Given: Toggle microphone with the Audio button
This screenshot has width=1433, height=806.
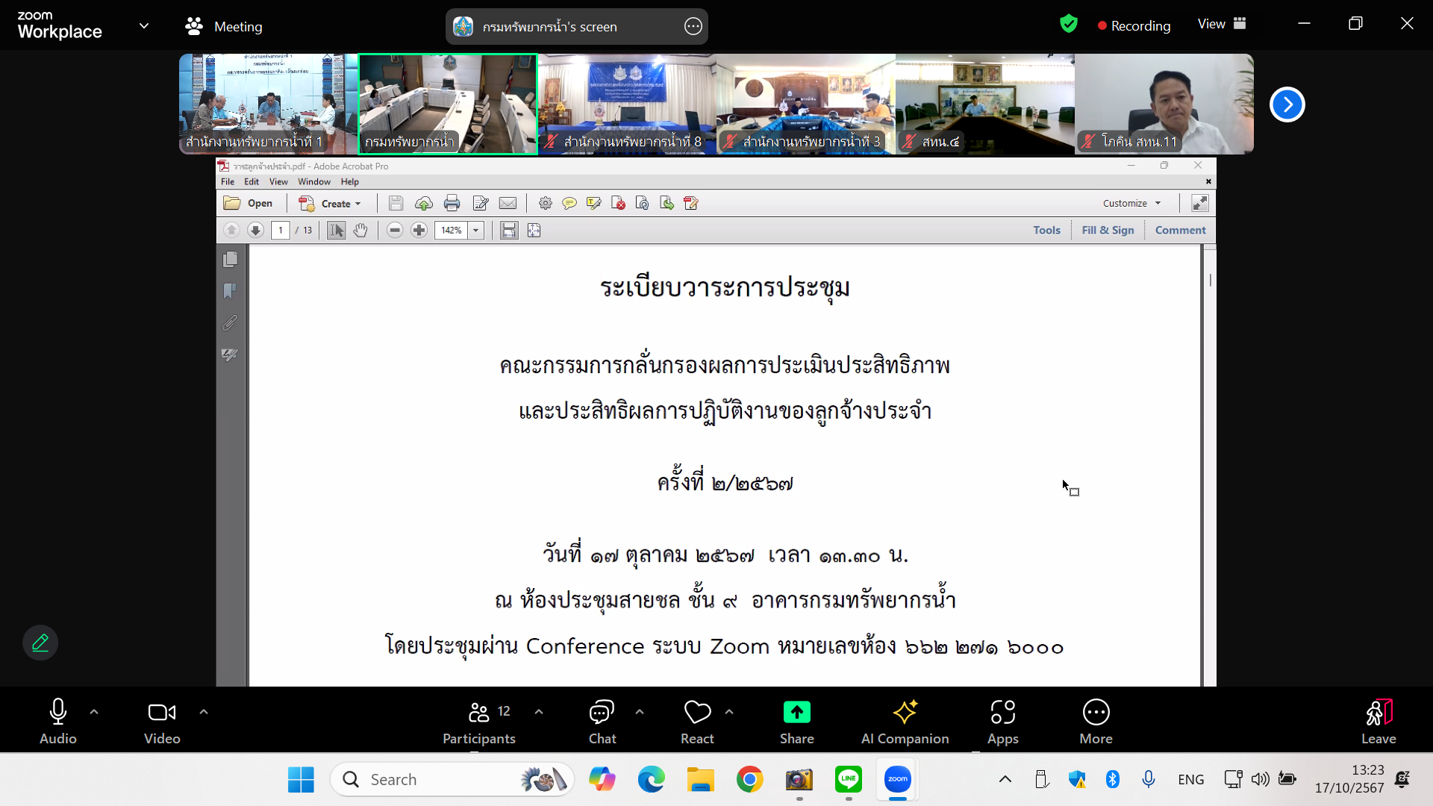Looking at the screenshot, I should click(58, 721).
